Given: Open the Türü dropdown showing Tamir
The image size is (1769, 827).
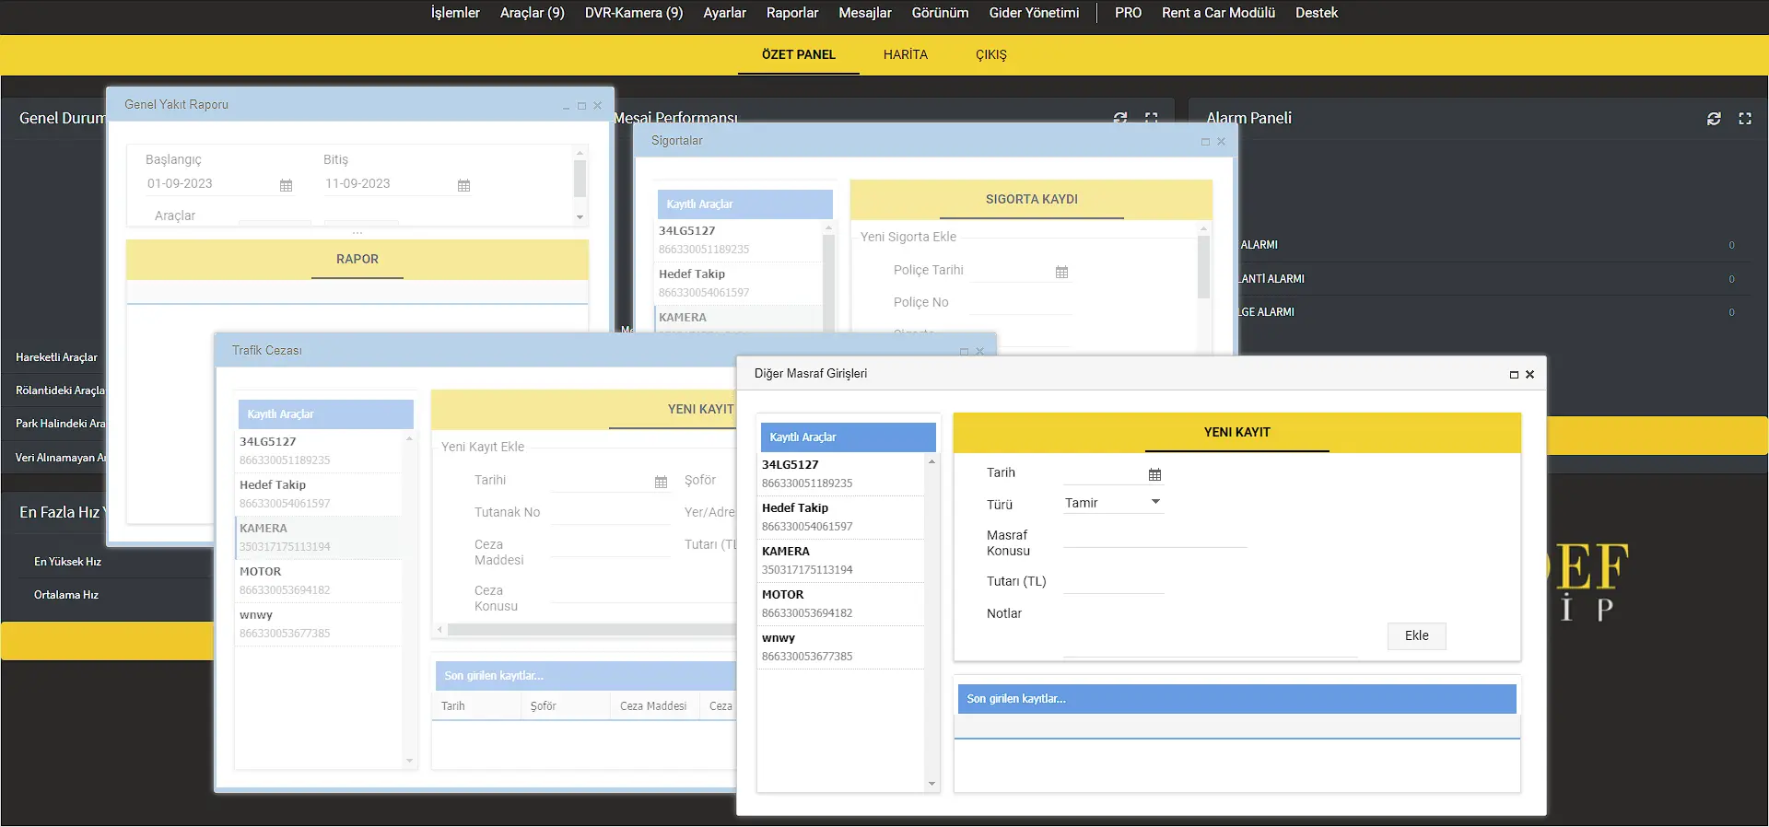Looking at the screenshot, I should [1113, 503].
